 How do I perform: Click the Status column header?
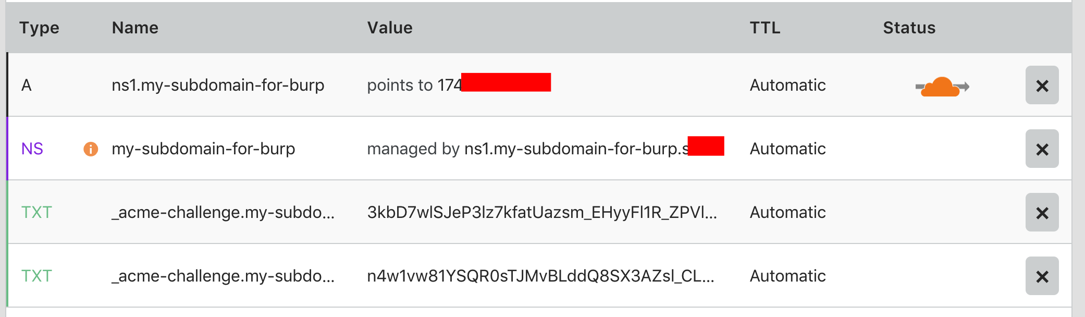(x=909, y=28)
